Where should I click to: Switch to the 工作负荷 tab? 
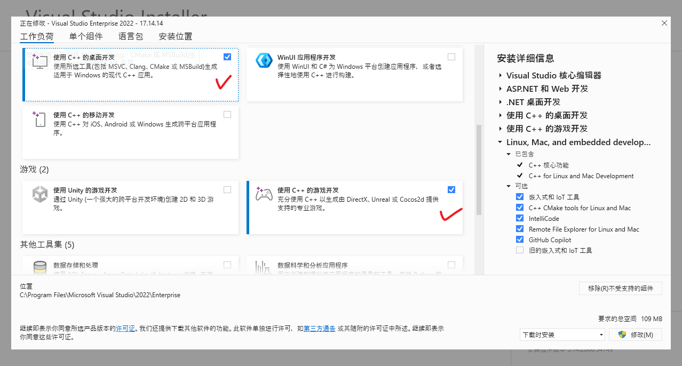37,37
